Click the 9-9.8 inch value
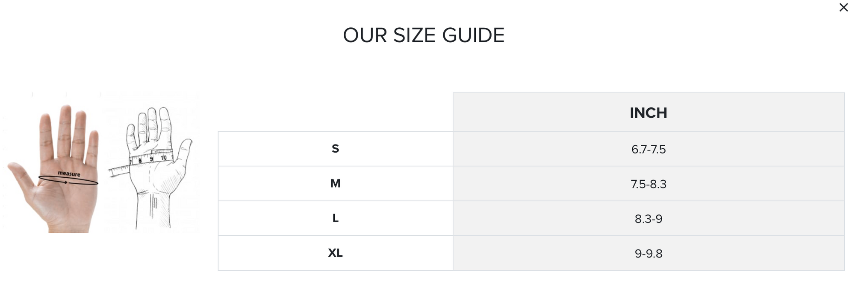This screenshot has width=855, height=292. tap(648, 254)
